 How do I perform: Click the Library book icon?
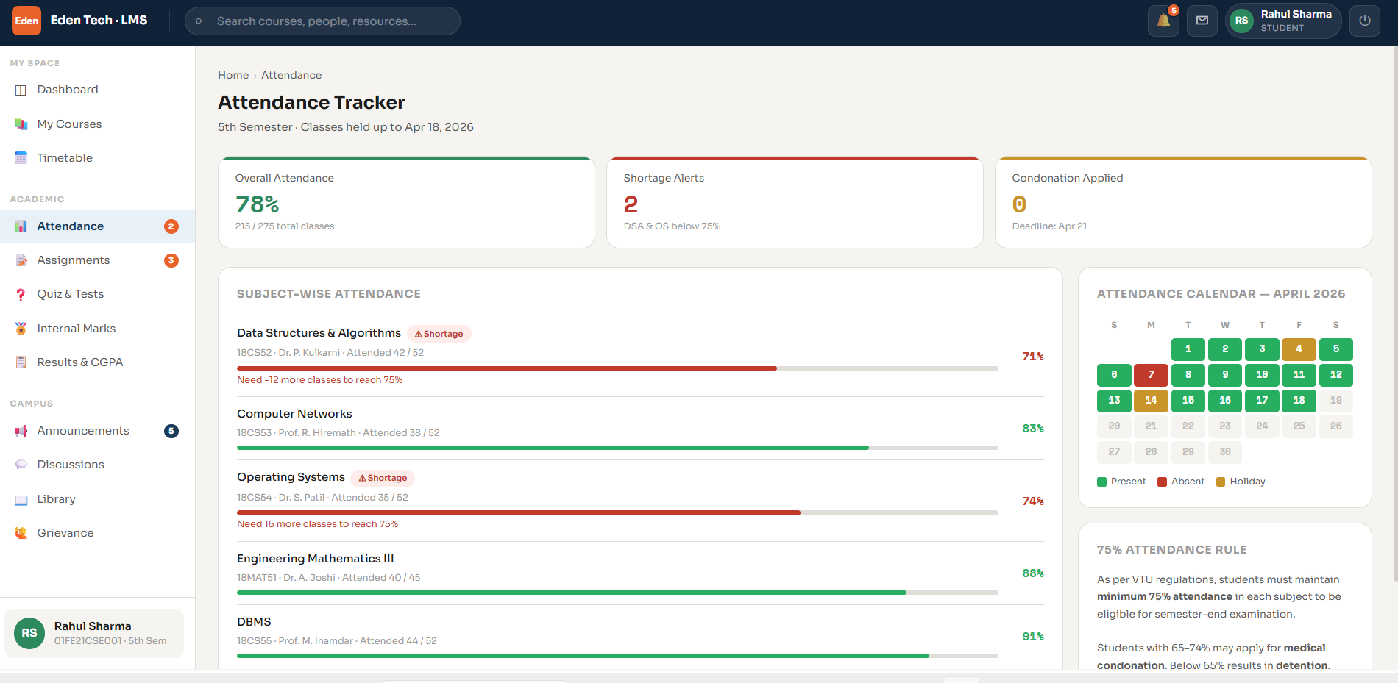(x=21, y=499)
